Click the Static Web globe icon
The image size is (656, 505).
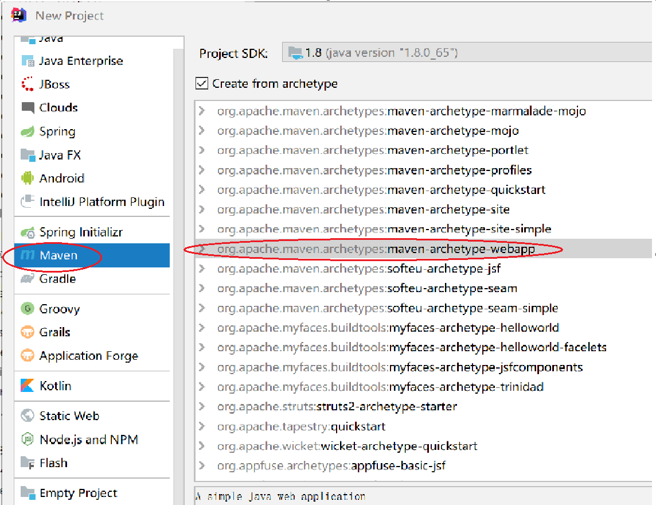[x=28, y=416]
